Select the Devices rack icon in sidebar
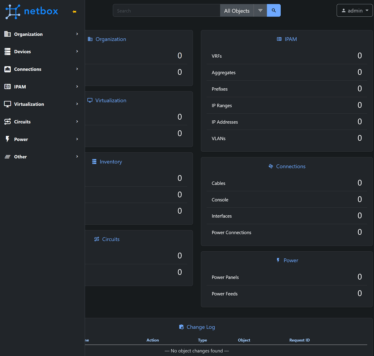Screen dimensions: 374x356 click(x=7, y=51)
